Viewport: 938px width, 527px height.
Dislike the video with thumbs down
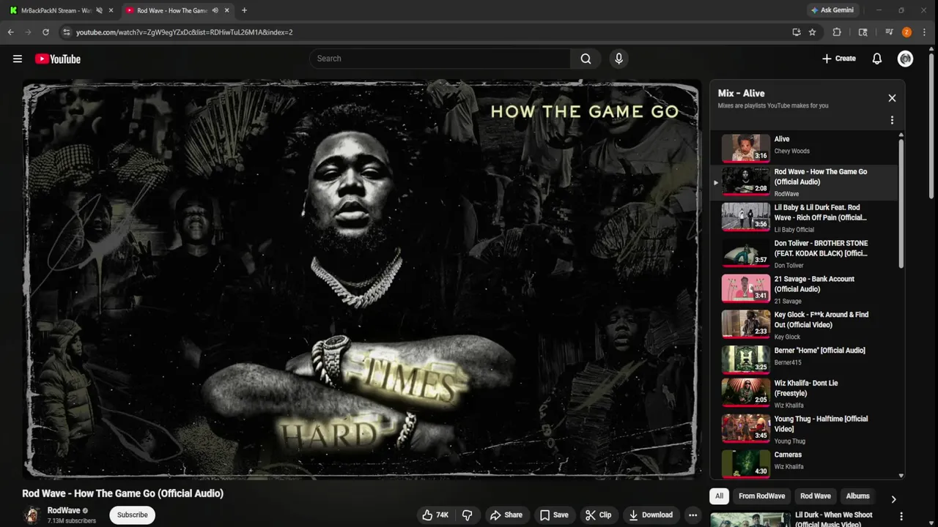468,515
